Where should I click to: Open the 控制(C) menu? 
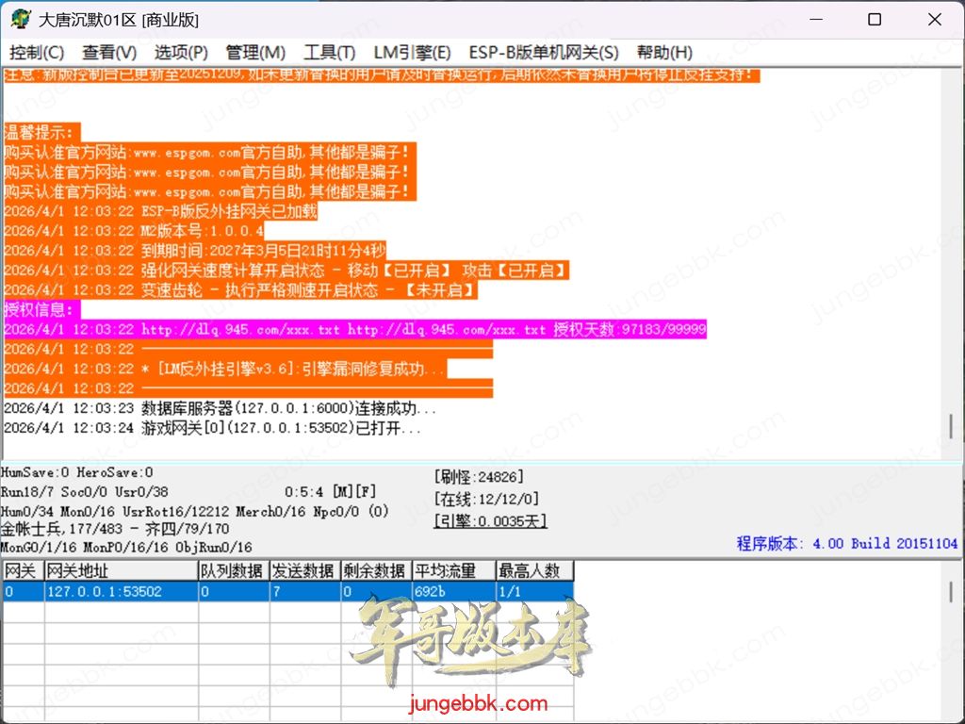tap(37, 53)
